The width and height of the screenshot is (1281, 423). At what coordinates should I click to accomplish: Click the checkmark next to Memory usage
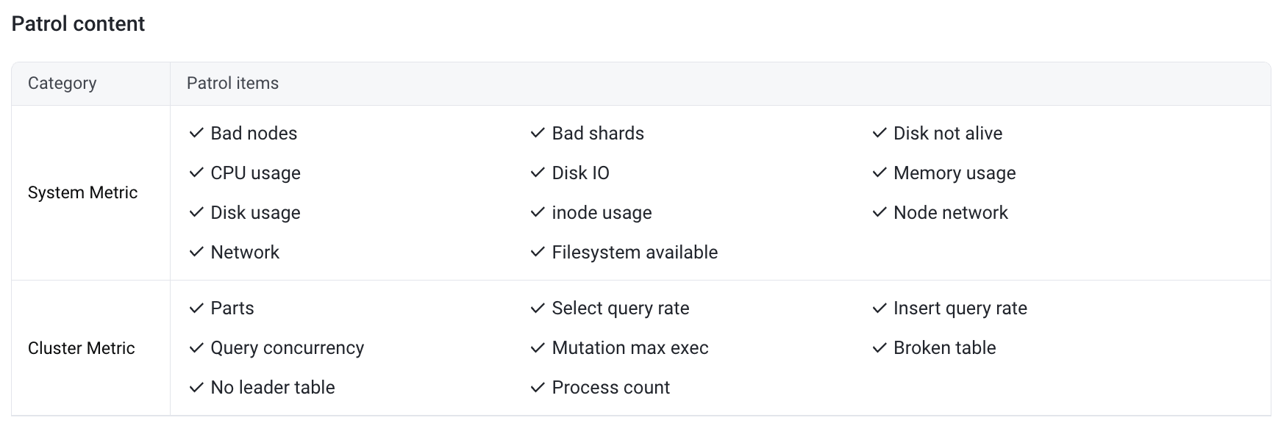pyautogui.click(x=879, y=173)
